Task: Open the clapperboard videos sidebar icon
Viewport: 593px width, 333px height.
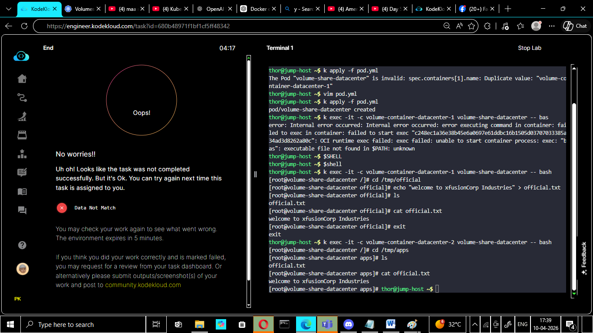Action: [22, 135]
